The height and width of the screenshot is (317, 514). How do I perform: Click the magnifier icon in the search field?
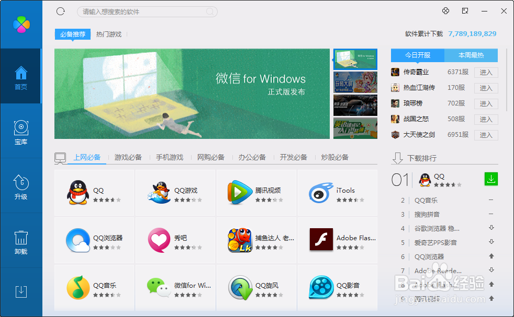click(210, 12)
